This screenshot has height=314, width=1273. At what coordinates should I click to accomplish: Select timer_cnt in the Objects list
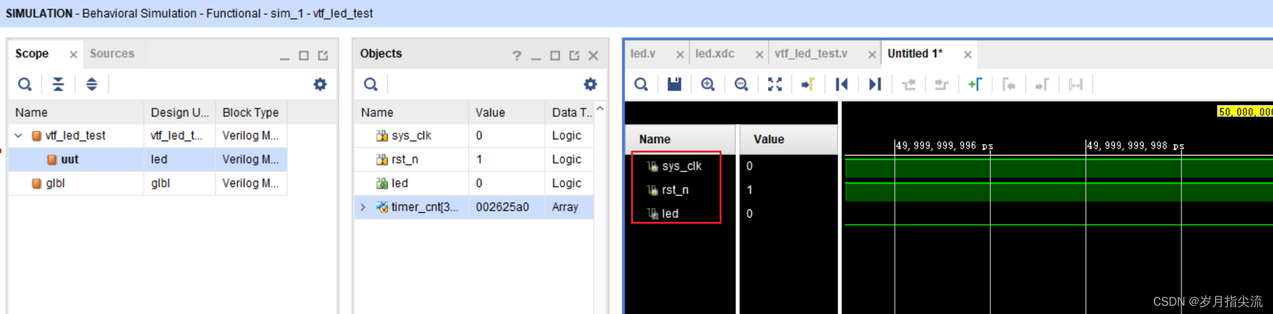(x=474, y=207)
